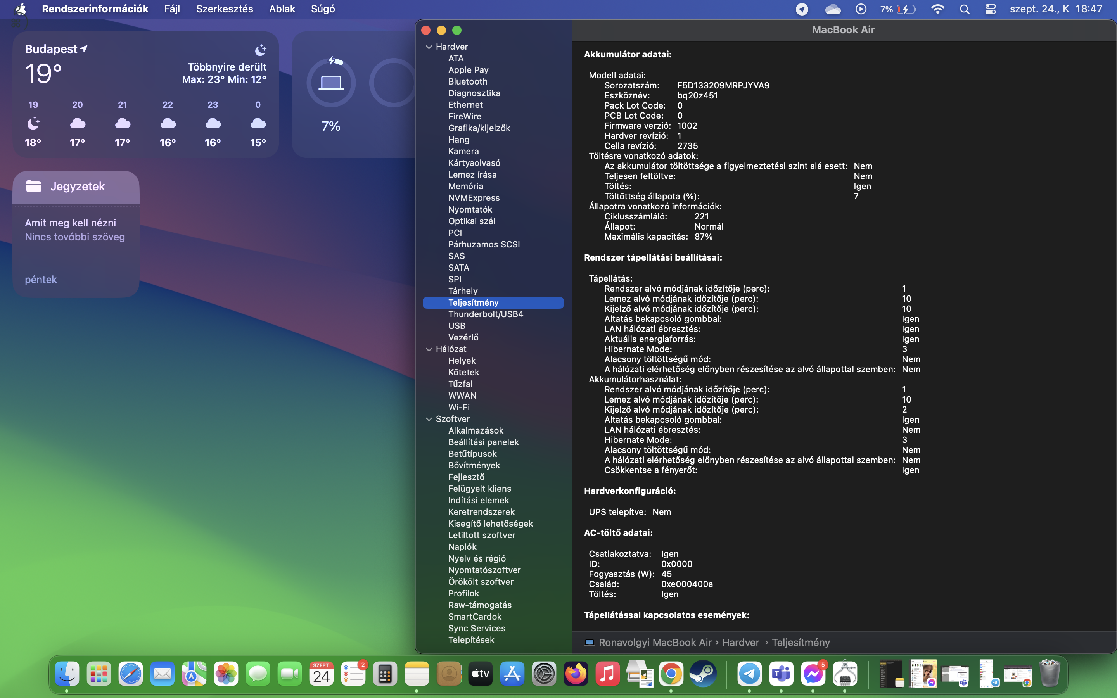
Task: Select USB in the sidebar
Action: coord(493,326)
